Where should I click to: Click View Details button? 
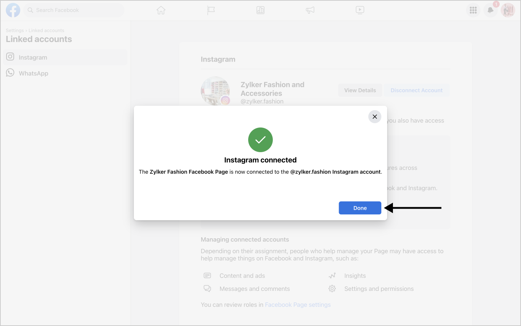tap(360, 90)
